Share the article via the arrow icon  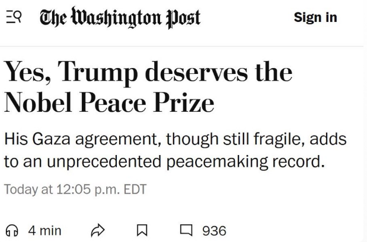[x=97, y=230]
